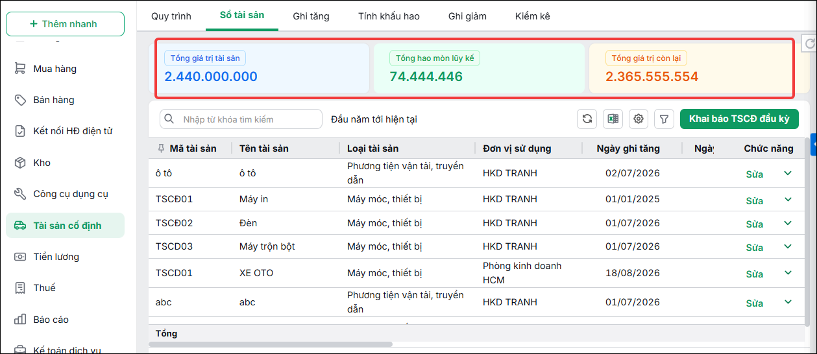Open the Ghi giảm tab
817x354 pixels.
[467, 16]
